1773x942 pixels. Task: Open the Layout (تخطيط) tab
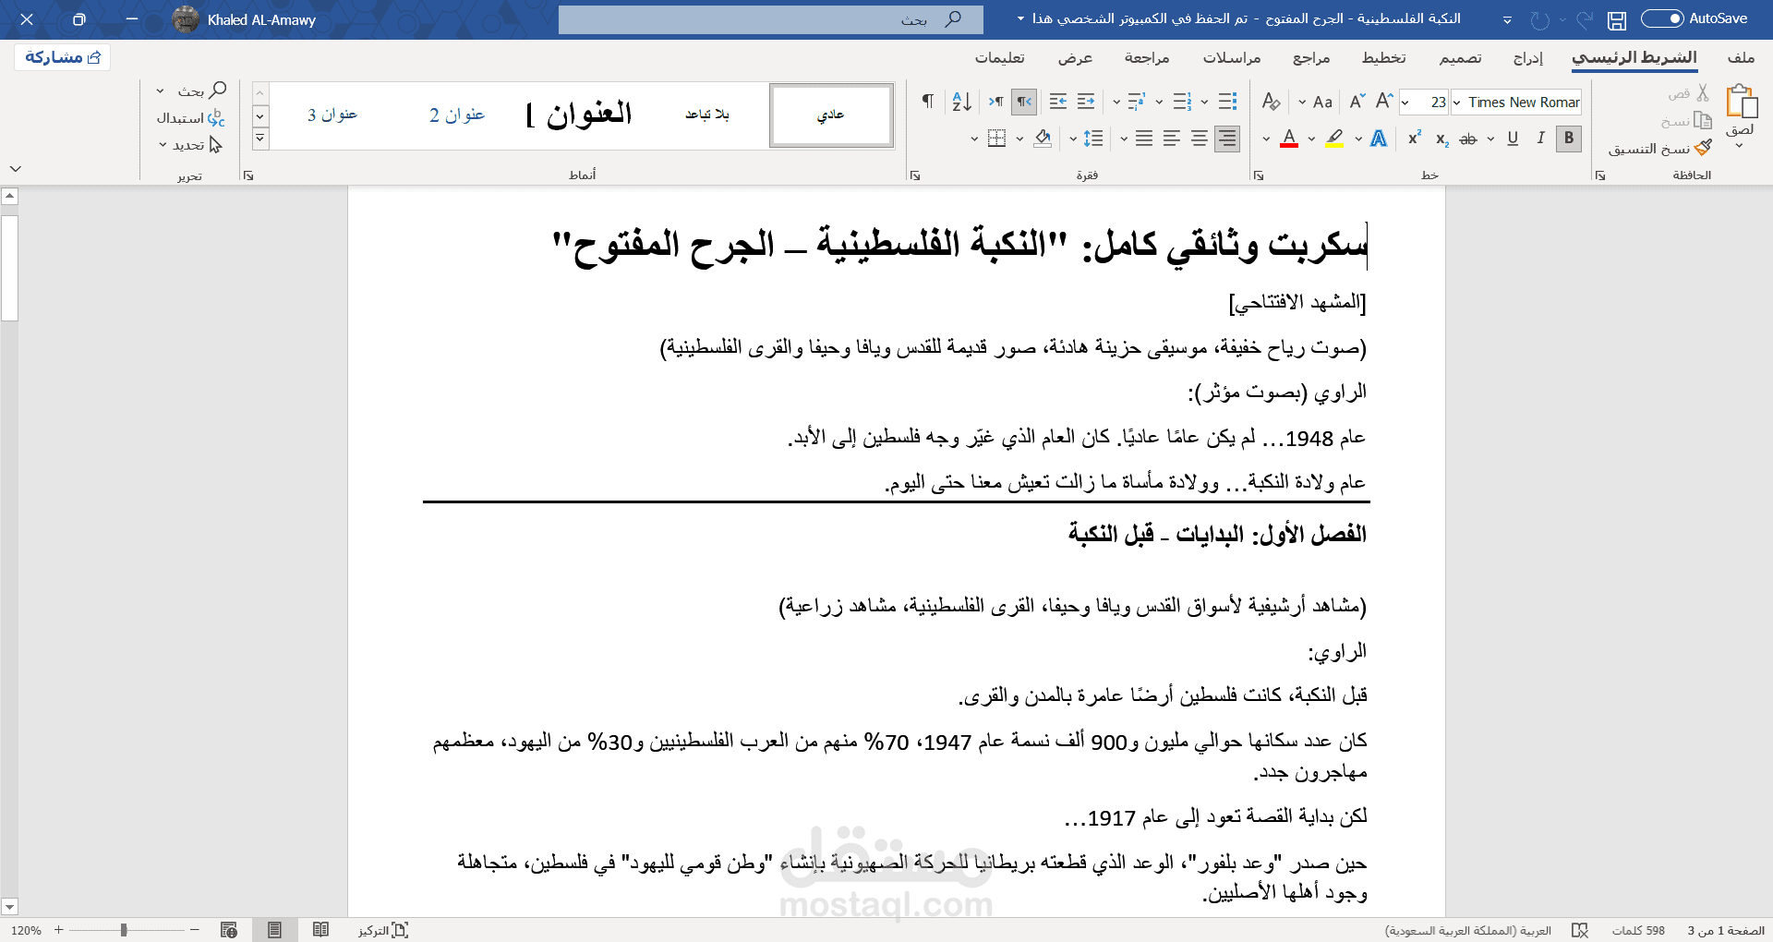1383,57
